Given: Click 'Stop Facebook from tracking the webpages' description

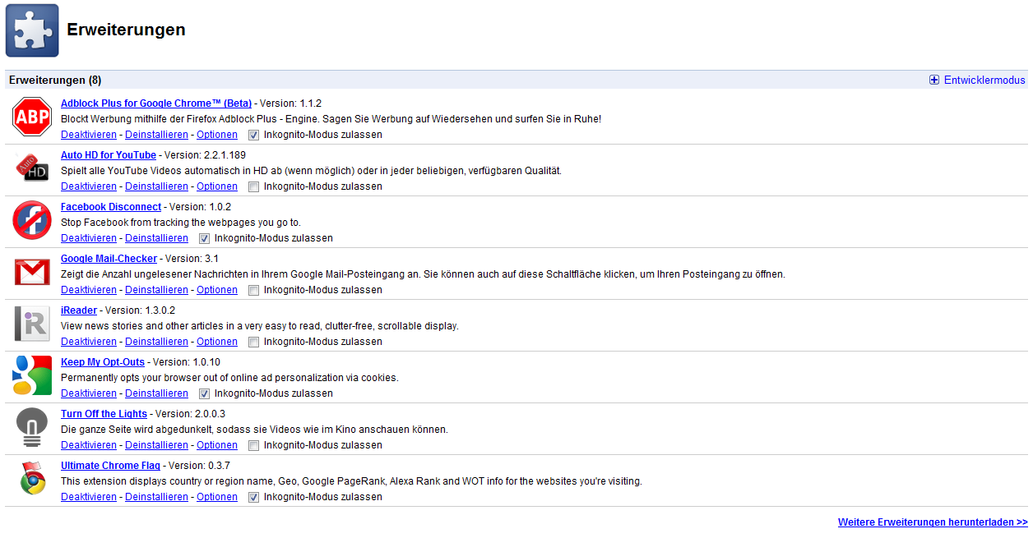Looking at the screenshot, I should coord(181,223).
